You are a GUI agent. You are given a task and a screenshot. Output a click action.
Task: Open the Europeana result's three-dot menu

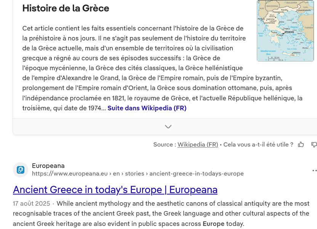tap(314, 170)
